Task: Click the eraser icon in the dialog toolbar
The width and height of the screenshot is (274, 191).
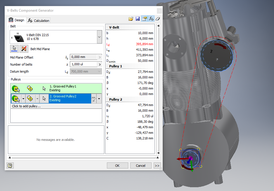Action: pyautogui.click(x=158, y=19)
